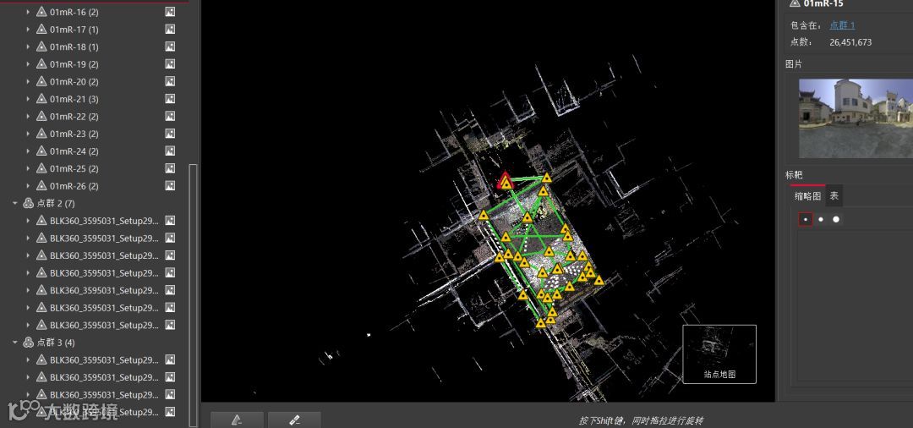913x428 pixels.
Task: Open image icon for 01mR-18 (1)
Action: 170,47
